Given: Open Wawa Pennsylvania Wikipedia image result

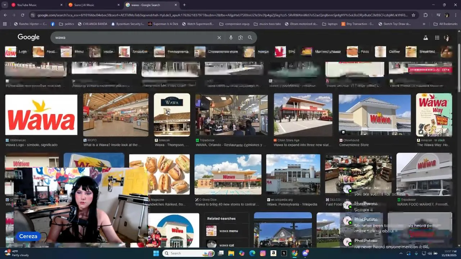Looking at the screenshot, I should click(x=293, y=174).
